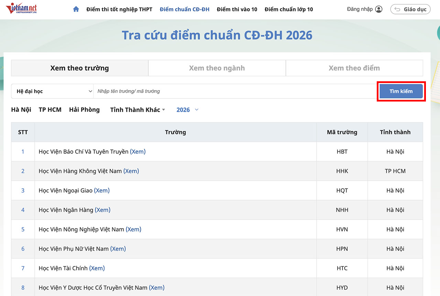Filter by Hà Nội

pyautogui.click(x=21, y=110)
